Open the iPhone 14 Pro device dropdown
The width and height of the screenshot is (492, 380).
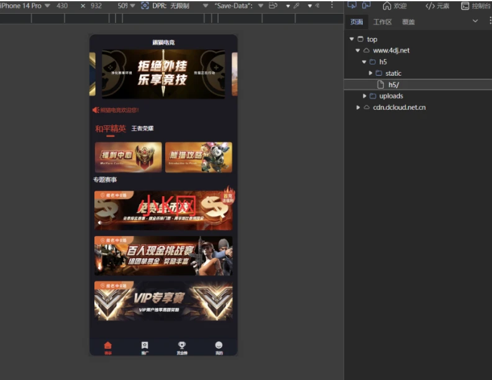(x=25, y=6)
